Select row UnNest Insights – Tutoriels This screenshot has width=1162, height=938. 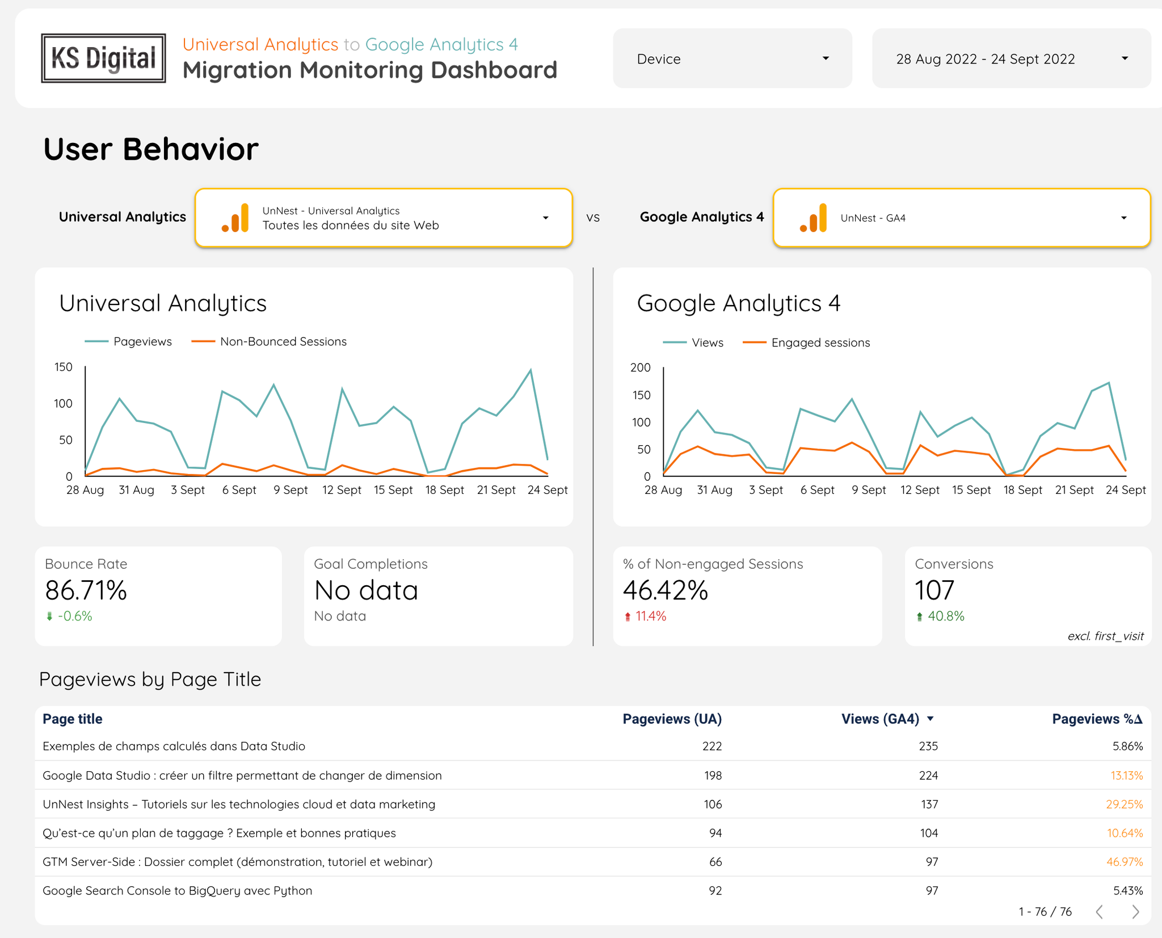tap(593, 804)
